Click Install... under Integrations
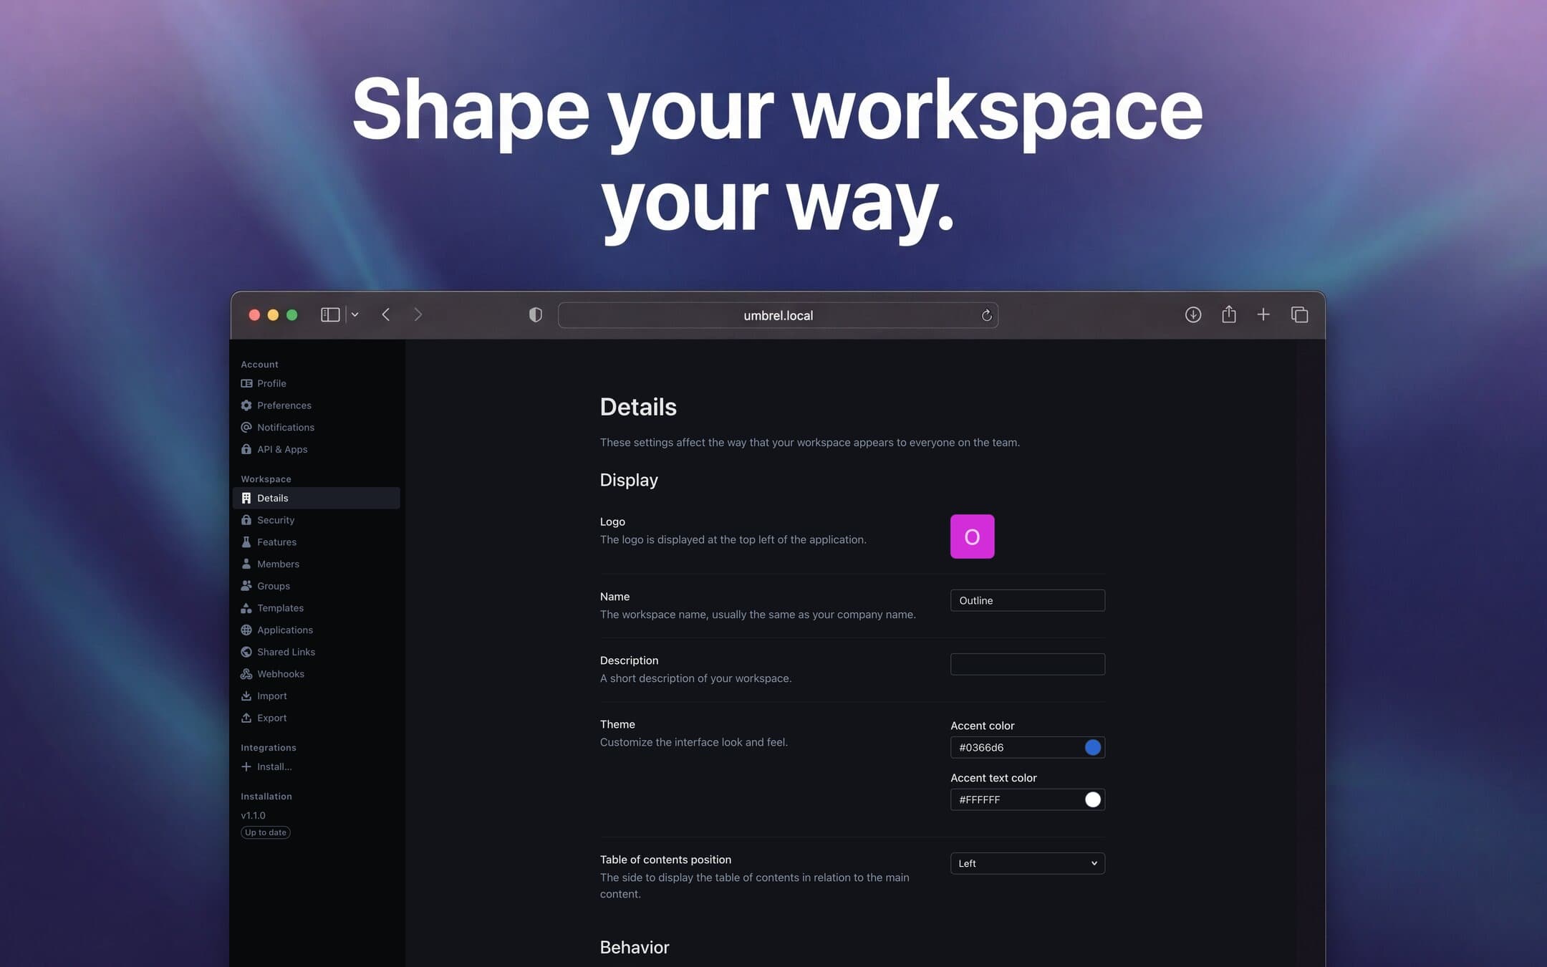The image size is (1547, 967). (x=274, y=766)
